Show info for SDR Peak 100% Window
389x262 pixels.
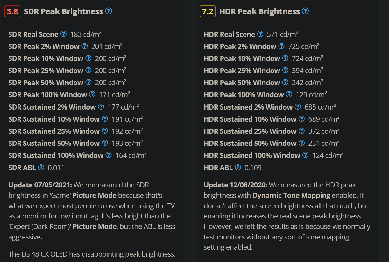(92, 94)
